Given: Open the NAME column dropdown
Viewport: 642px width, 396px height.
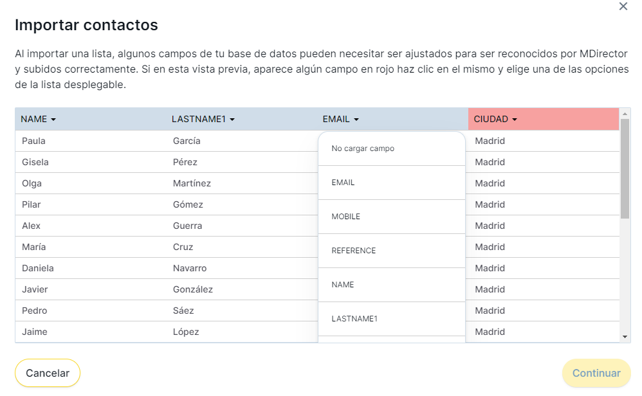Looking at the screenshot, I should pos(39,119).
